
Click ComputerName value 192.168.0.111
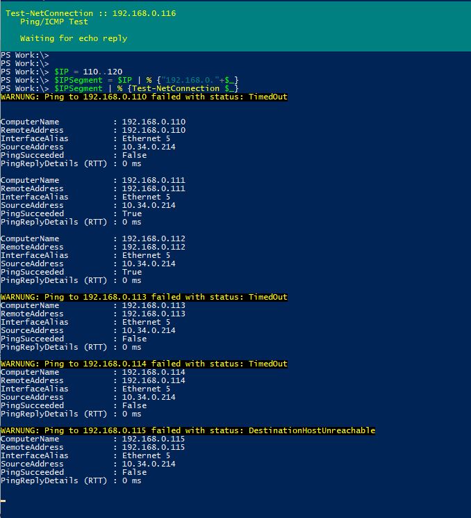point(154,180)
